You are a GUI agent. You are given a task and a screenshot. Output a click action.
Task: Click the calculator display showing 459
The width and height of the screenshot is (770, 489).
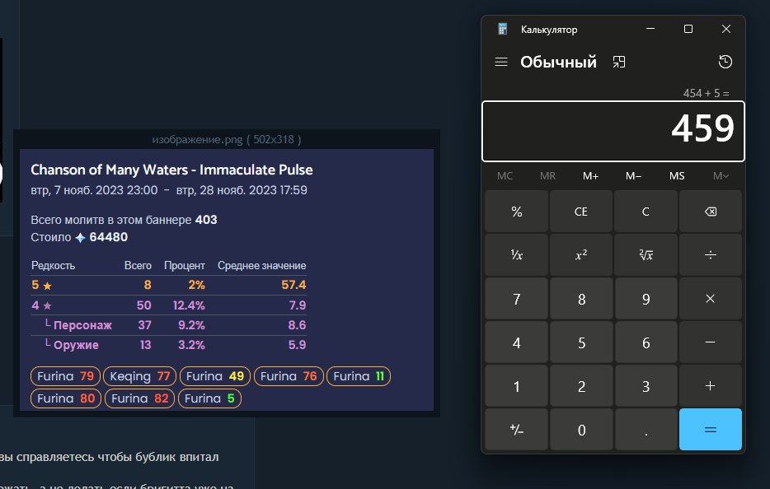[x=613, y=131]
